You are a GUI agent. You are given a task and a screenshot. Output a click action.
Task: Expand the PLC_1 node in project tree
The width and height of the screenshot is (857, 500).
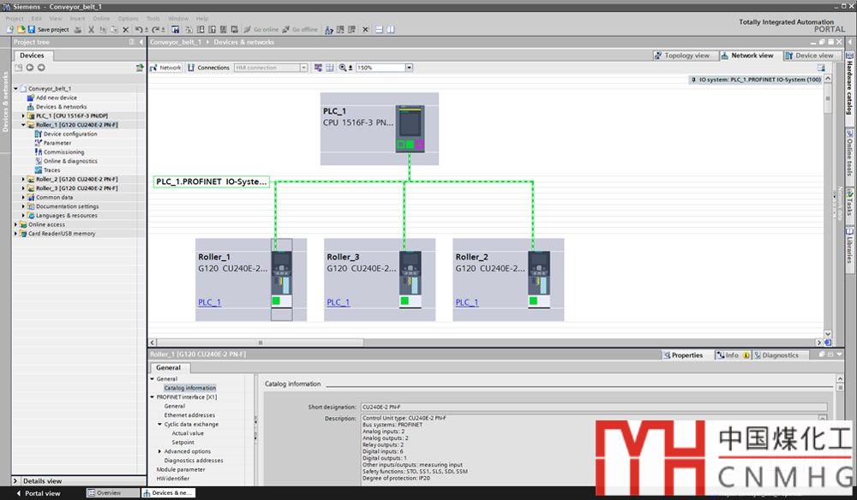coord(23,116)
